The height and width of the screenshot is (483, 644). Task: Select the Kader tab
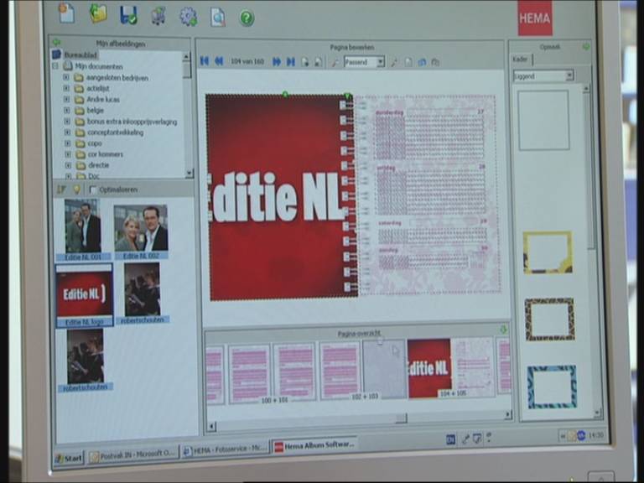pos(520,60)
